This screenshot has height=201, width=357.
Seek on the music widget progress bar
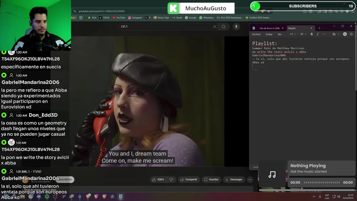[322, 183]
